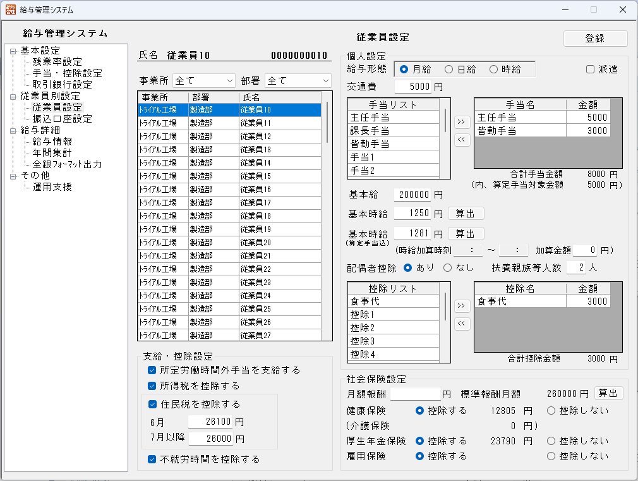Click the << button for deduction list
Screen dimensions: 638x481
pyautogui.click(x=461, y=324)
